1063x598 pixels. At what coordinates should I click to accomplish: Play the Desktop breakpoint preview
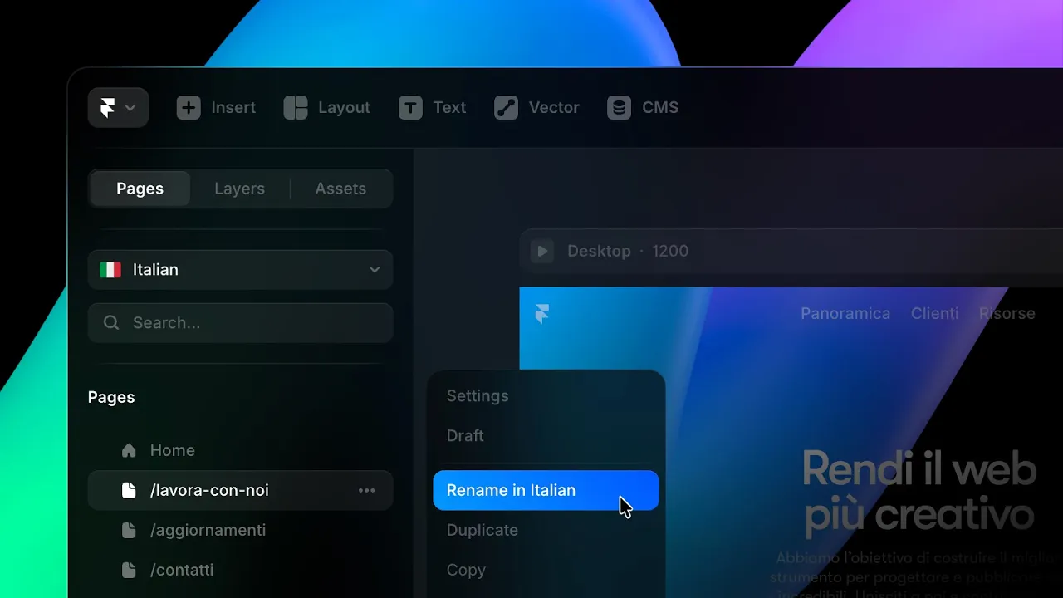542,251
